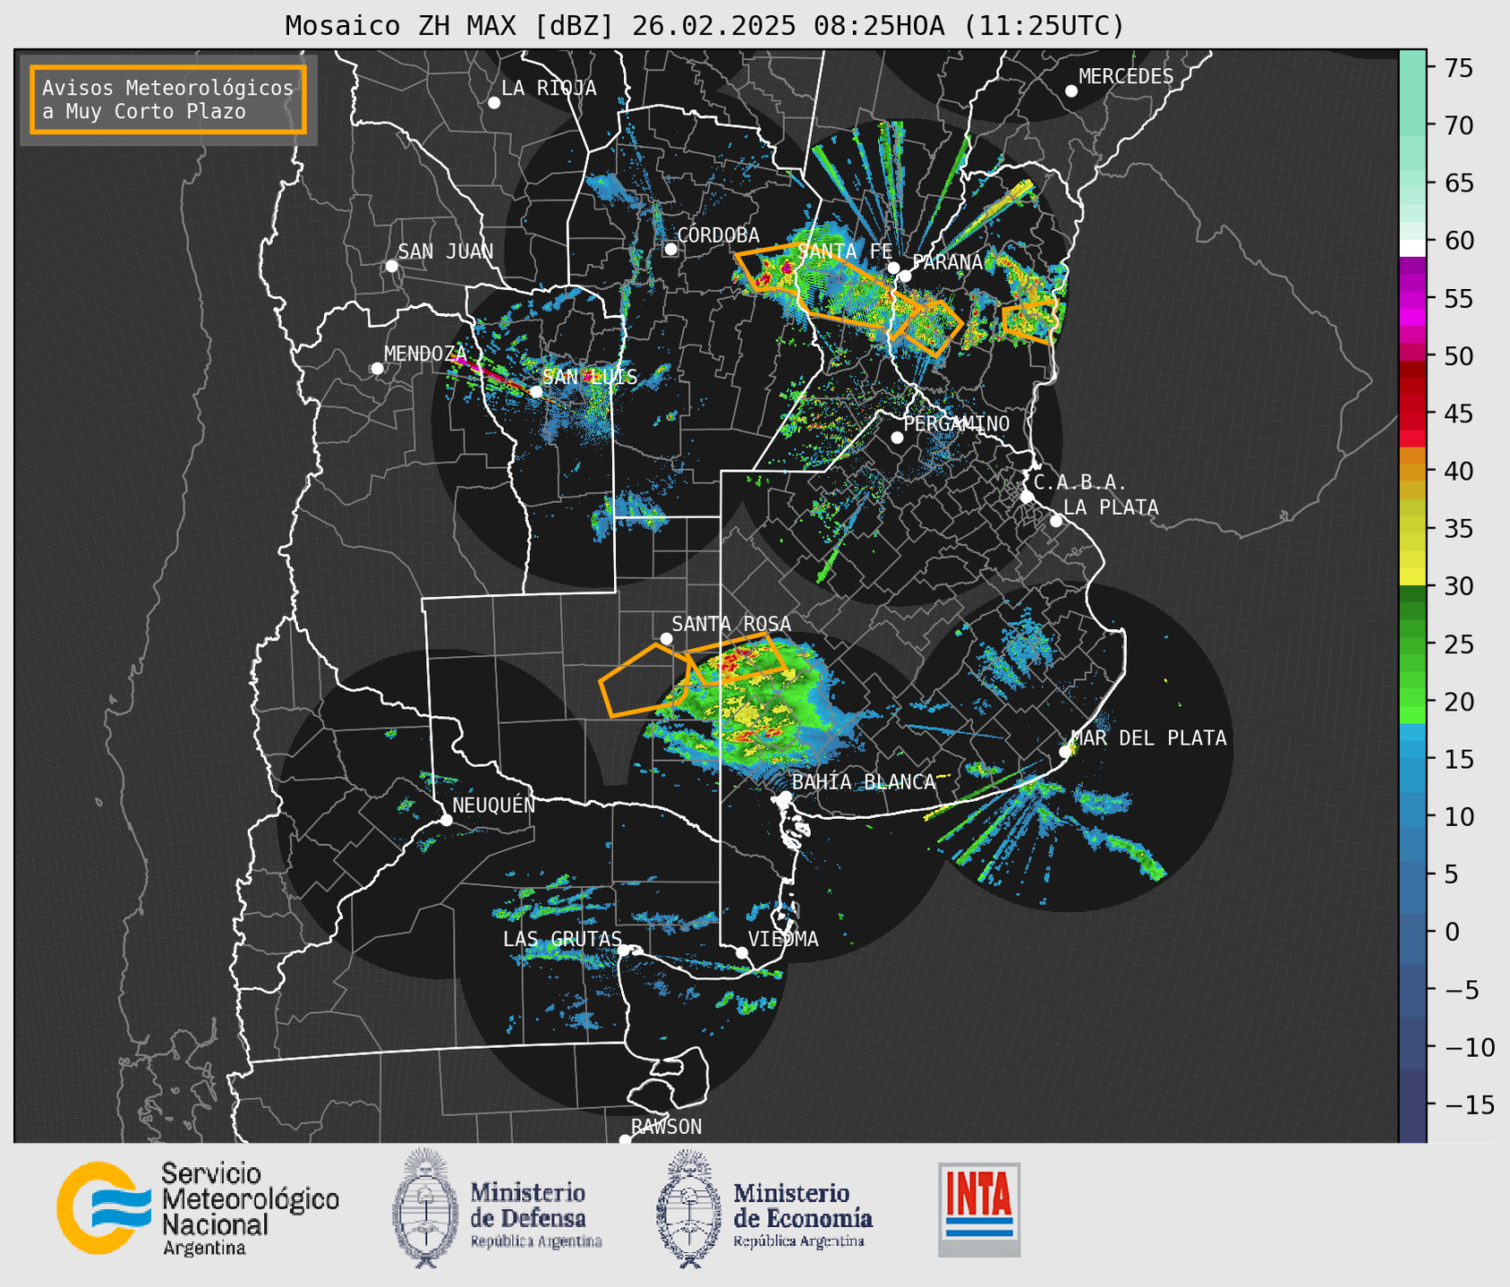This screenshot has height=1287, width=1510.
Task: Click the CÓRDOBA city label
Action: 718,234
